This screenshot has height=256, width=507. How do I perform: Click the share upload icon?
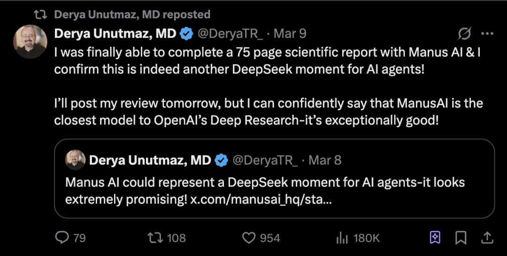[487, 238]
